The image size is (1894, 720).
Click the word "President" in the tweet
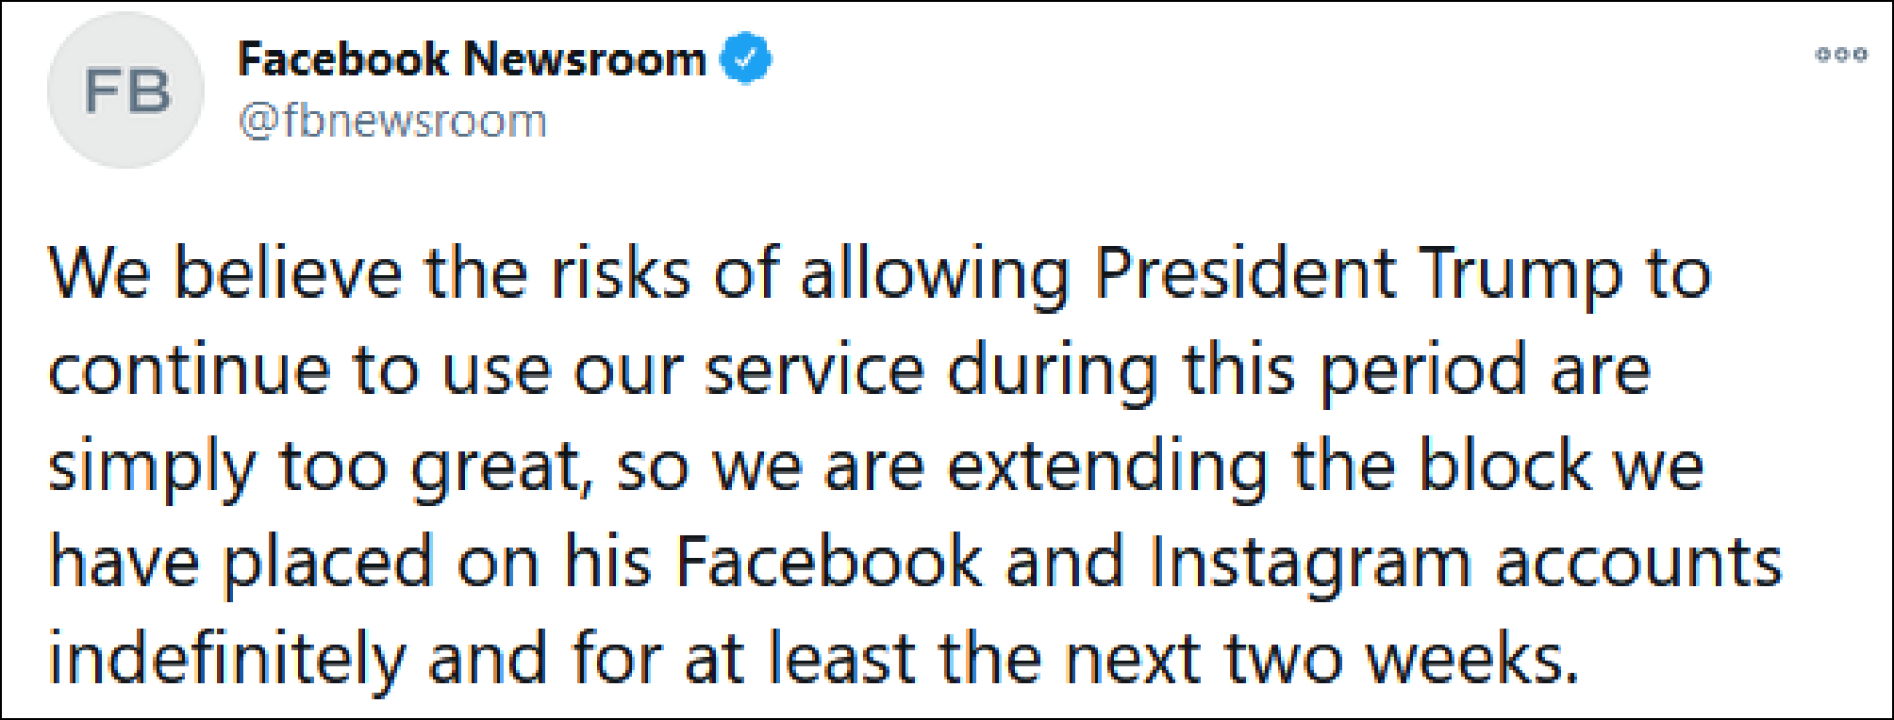coord(1245,274)
